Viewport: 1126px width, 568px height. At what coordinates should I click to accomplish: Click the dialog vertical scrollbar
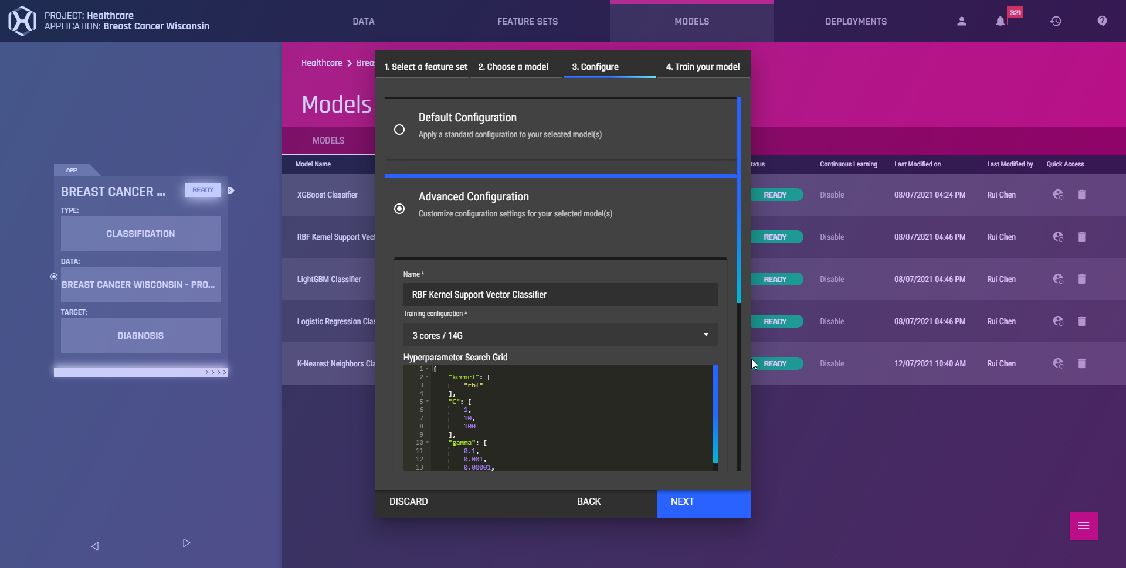[739, 199]
